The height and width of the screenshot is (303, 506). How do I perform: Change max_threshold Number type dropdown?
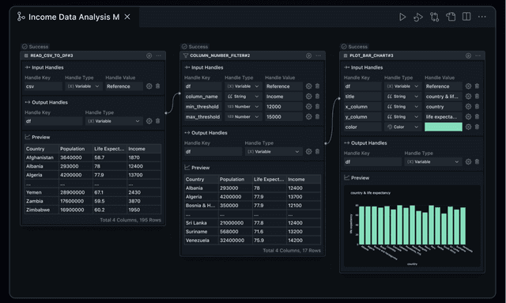click(244, 116)
